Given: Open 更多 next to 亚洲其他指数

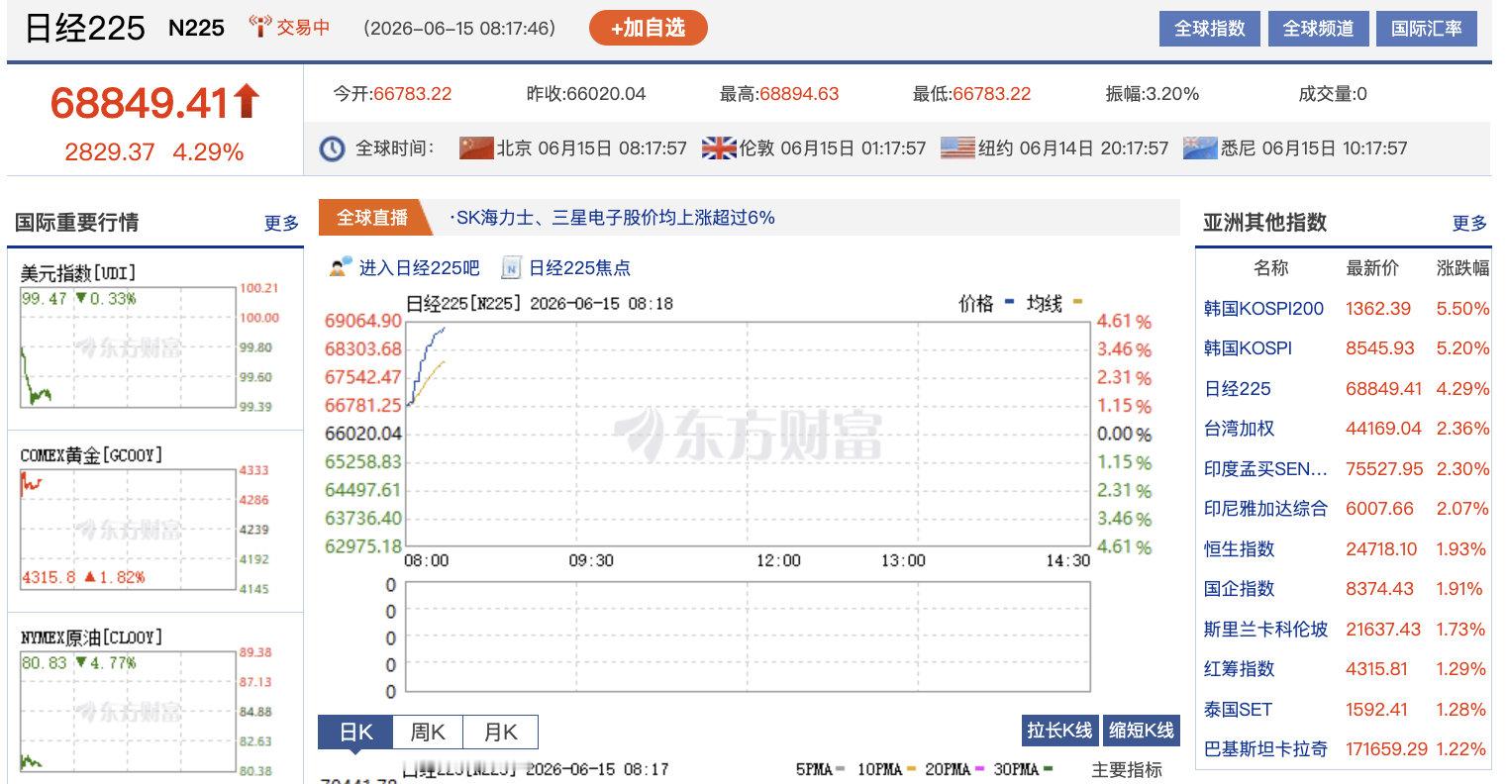Looking at the screenshot, I should pos(1469,224).
